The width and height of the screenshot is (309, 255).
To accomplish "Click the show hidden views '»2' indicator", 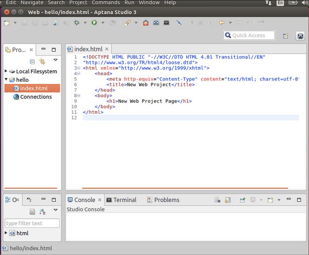I will 29,200.
